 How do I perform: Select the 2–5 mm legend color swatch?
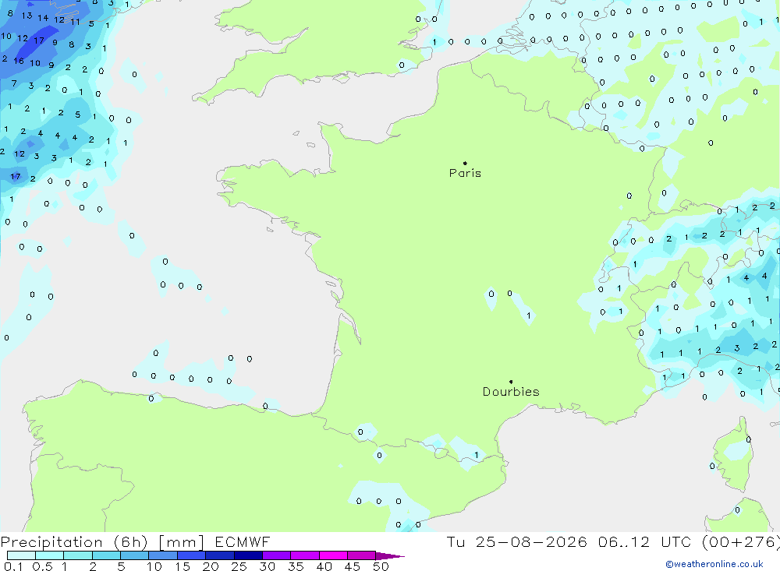[106, 555]
